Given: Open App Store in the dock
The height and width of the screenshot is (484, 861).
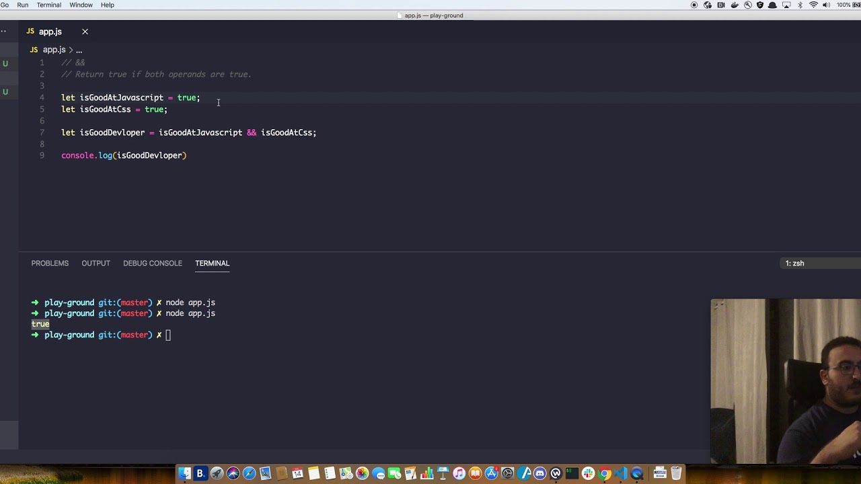Looking at the screenshot, I should coord(491,474).
